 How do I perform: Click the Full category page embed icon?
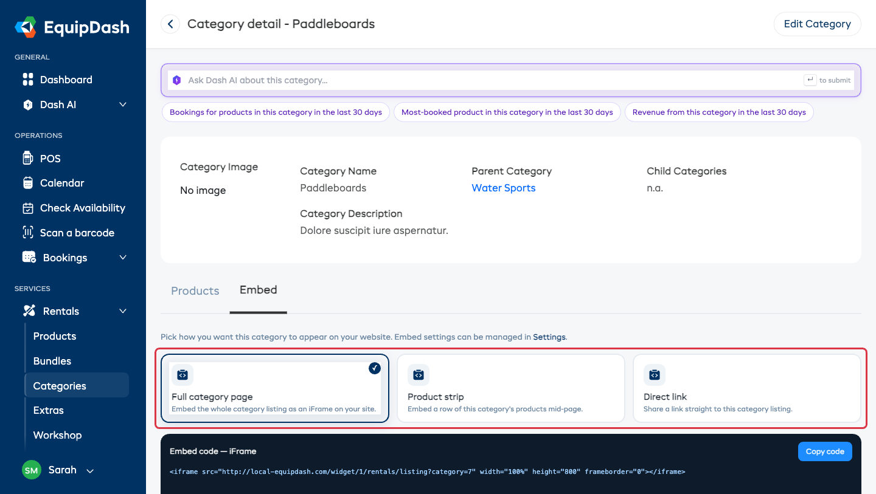(182, 375)
